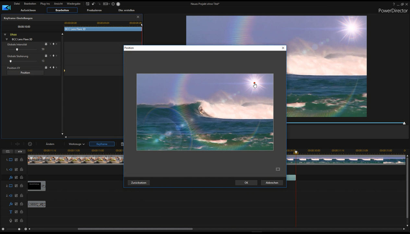Screen dimensions: 410x234
Task: Click the Zurücksetzen button
Action: (139, 183)
